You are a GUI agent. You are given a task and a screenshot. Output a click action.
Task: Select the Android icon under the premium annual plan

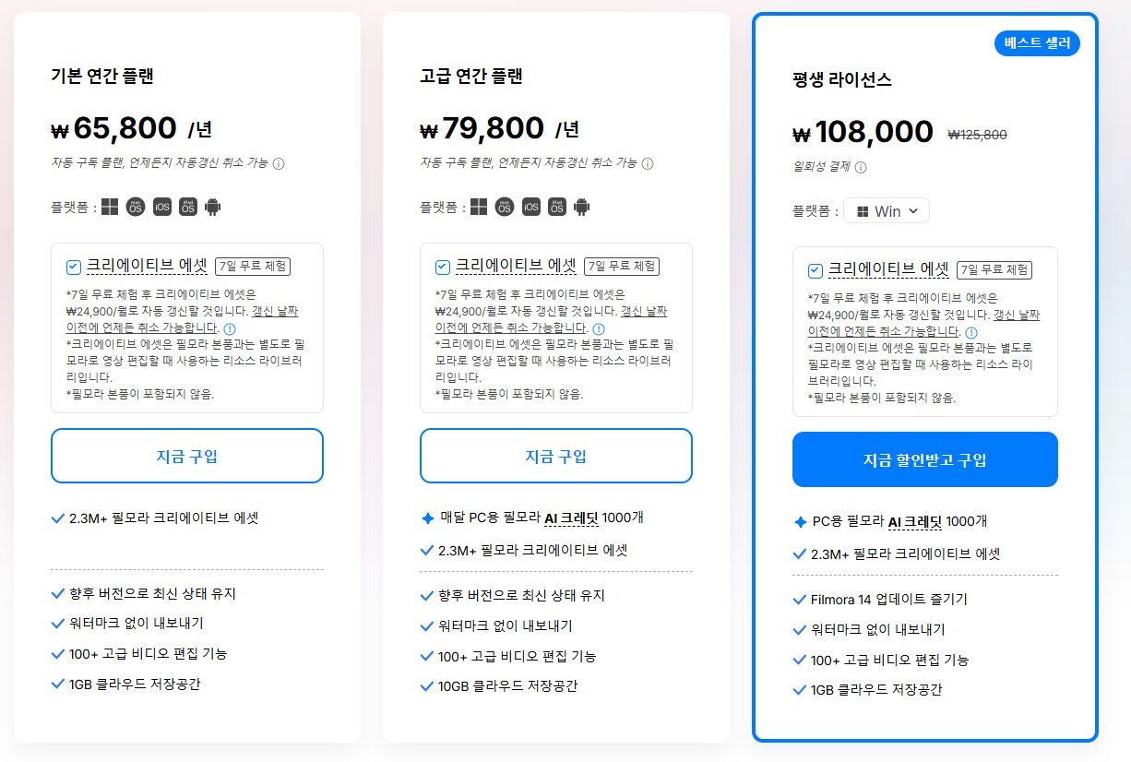pos(580,207)
